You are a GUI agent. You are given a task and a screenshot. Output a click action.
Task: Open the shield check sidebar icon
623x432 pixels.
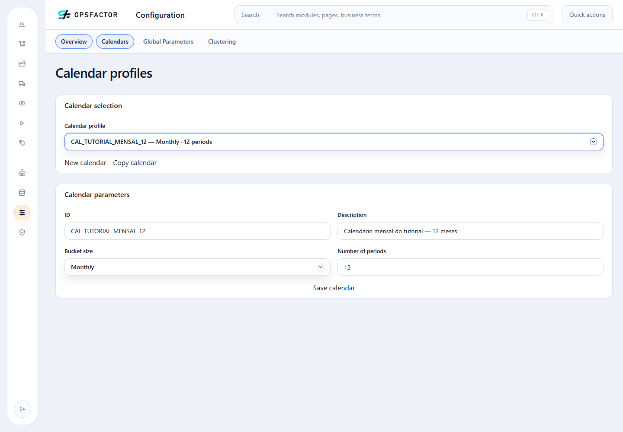[x=22, y=232]
